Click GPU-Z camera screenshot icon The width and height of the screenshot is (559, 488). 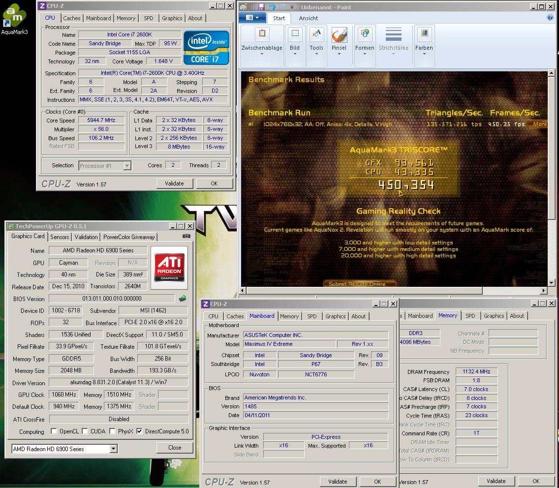click(186, 236)
